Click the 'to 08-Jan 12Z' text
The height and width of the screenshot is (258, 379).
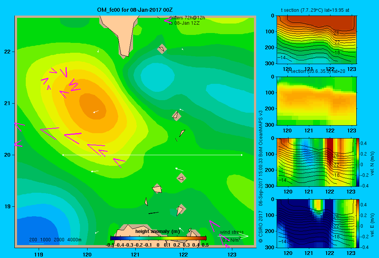(x=184, y=23)
